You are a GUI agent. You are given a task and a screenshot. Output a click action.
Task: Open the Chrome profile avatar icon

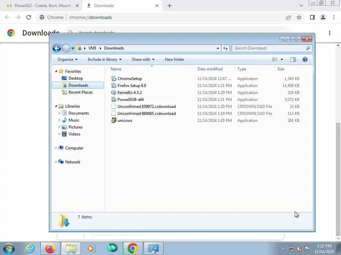click(x=323, y=17)
